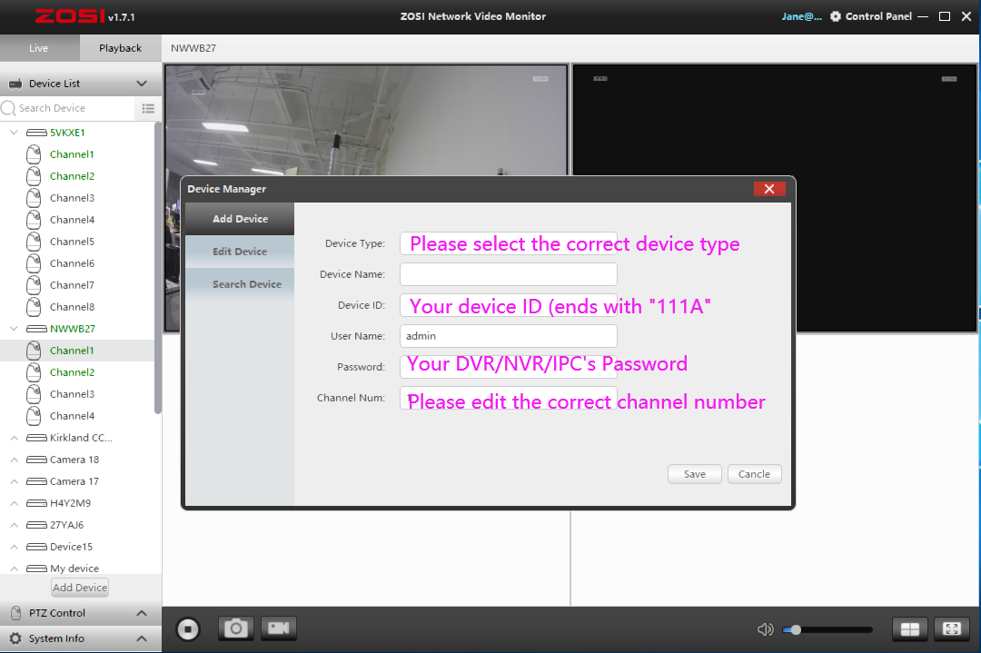Click the list view icon beside search
The width and height of the screenshot is (981, 653).
[x=148, y=108]
